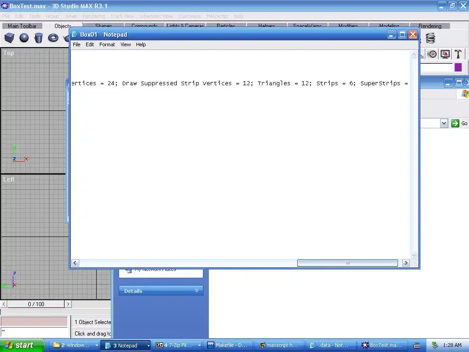The image size is (469, 352).
Task: Open the Utilities panel hammer icon
Action: (x=458, y=54)
